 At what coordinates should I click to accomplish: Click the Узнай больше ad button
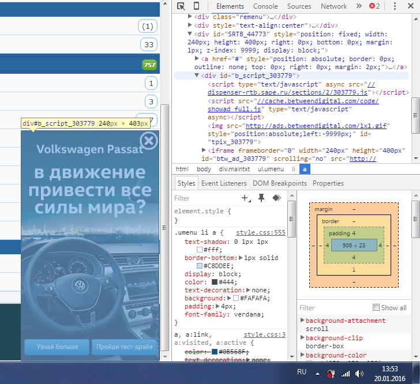point(57,347)
